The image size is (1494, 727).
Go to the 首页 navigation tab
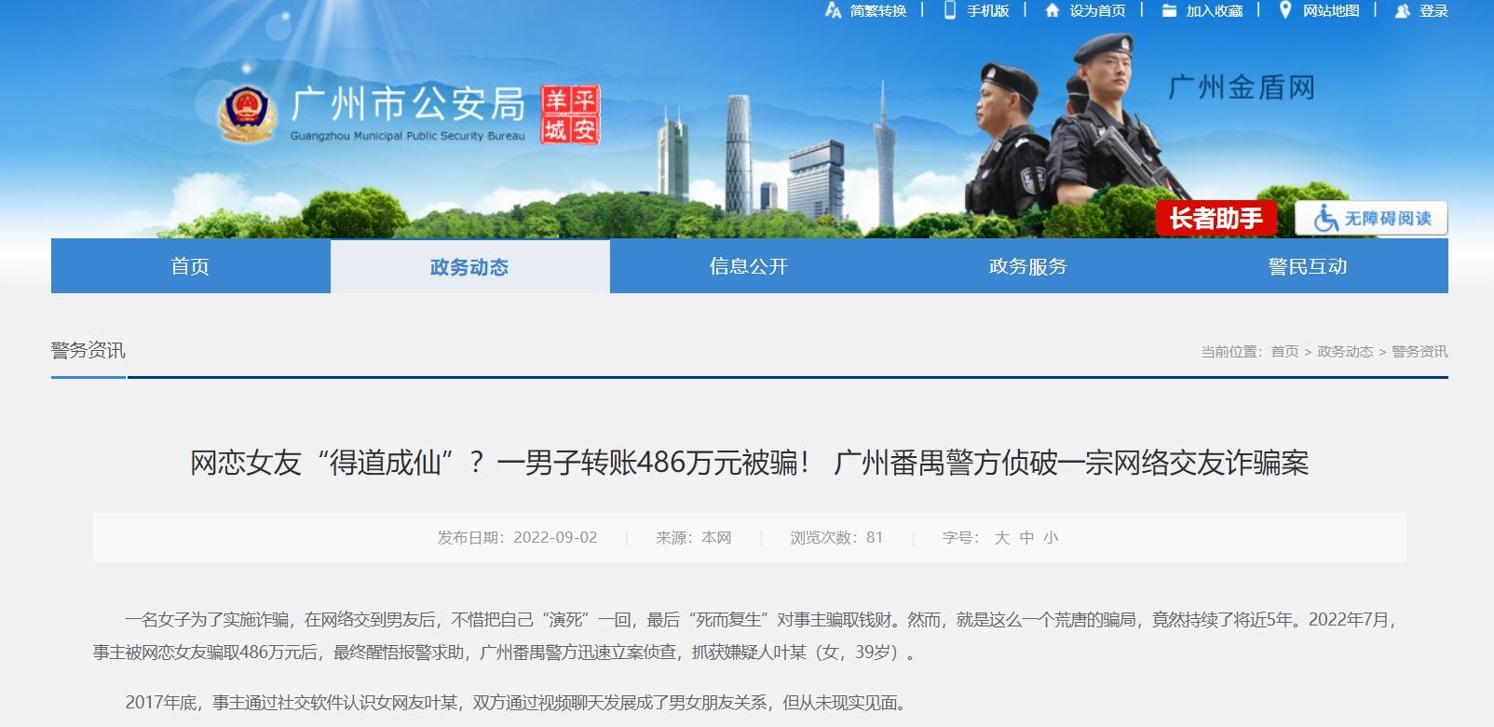click(x=190, y=267)
